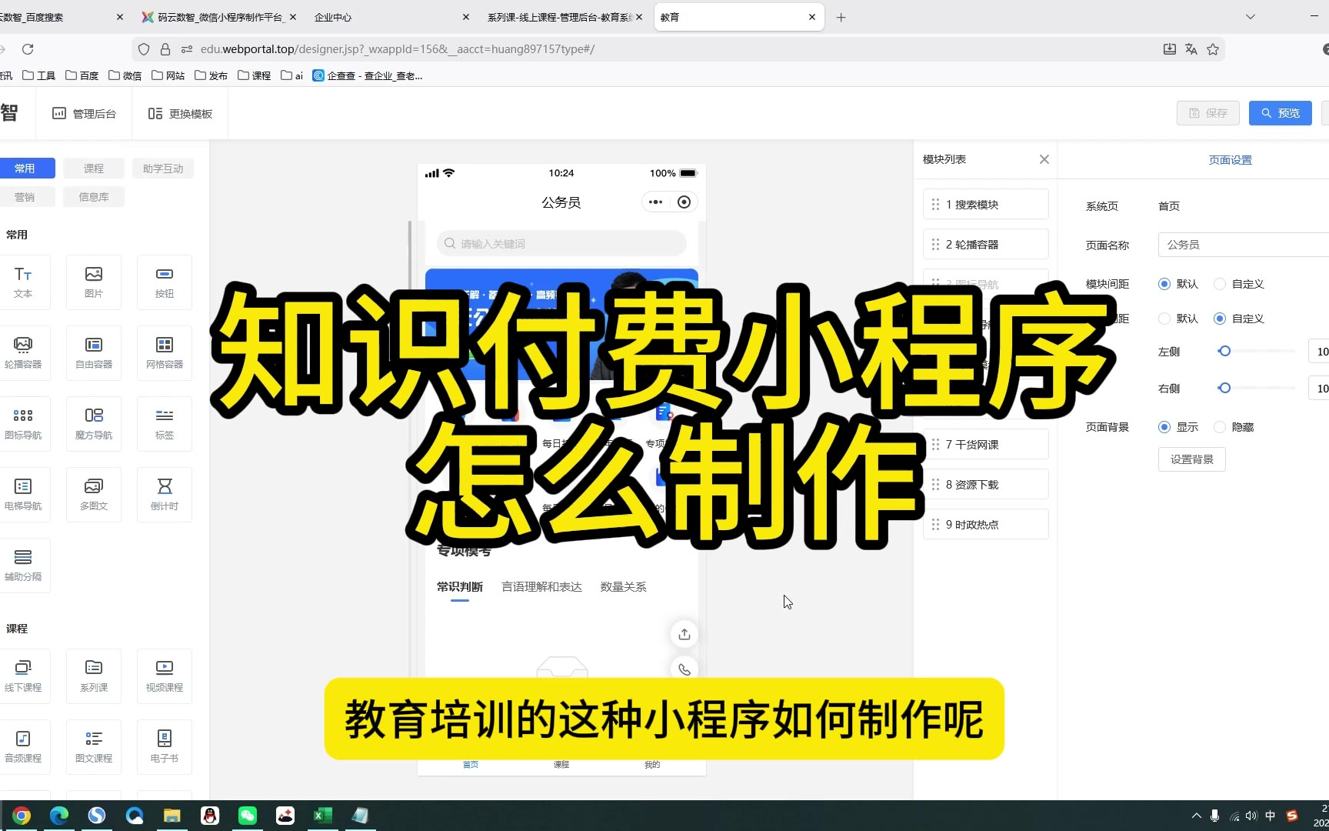This screenshot has width=1329, height=831.
Task: Add the 倒计时 countdown component
Action: 164,494
